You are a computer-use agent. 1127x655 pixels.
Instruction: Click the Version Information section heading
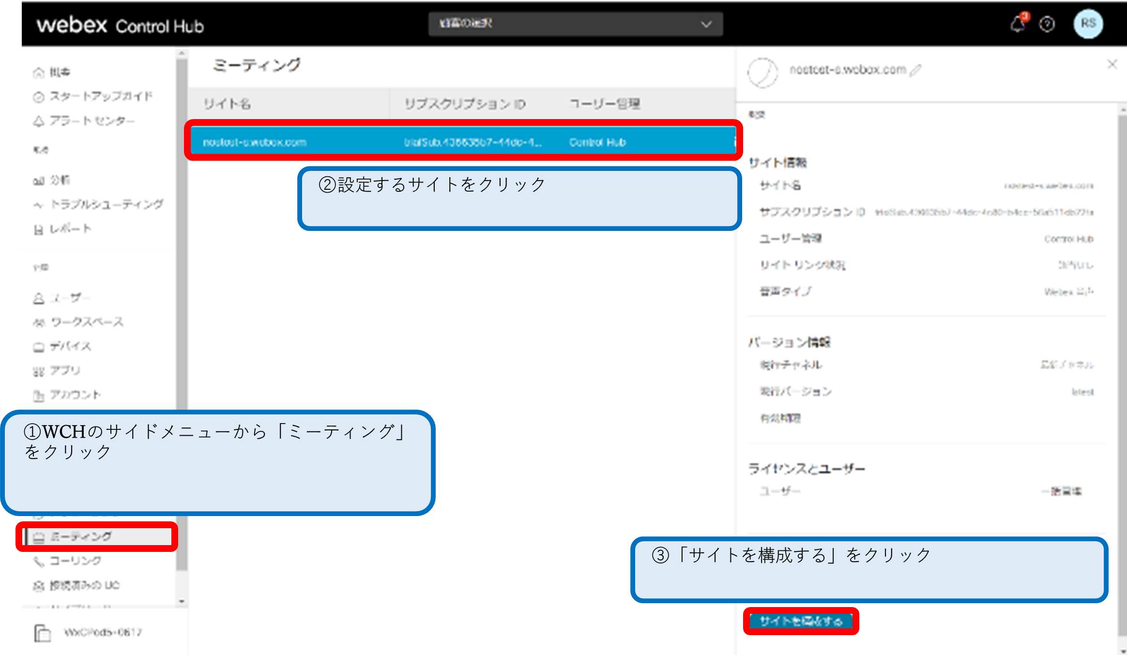pos(790,342)
